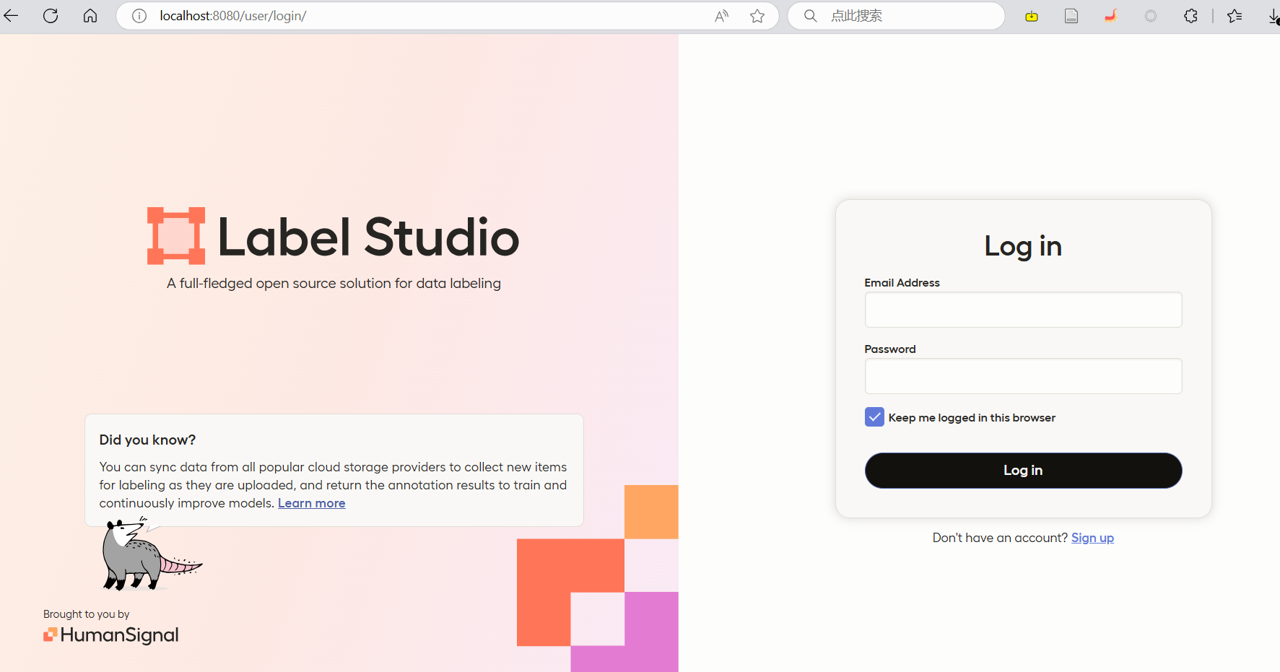Click the "Did you know?" heading
The height and width of the screenshot is (672, 1280).
click(x=147, y=440)
